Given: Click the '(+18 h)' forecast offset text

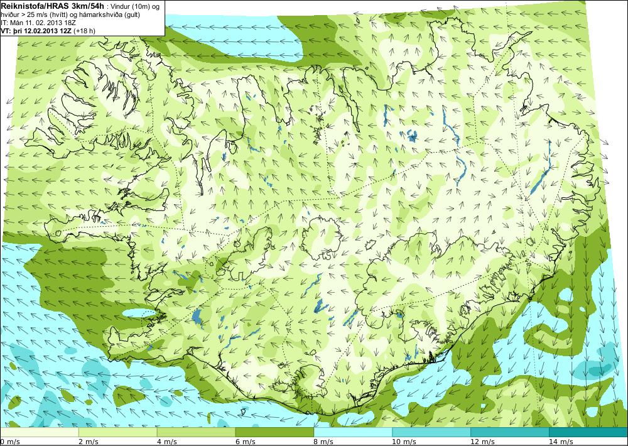Looking at the screenshot, I should click(x=85, y=31).
